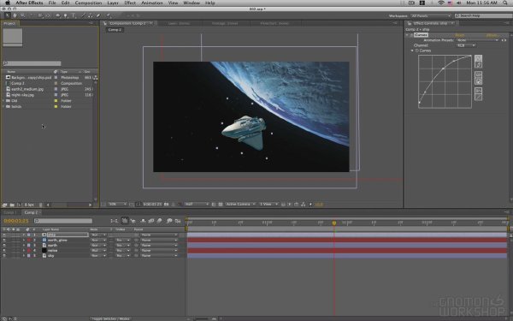Open the Animation menu
Viewport: 513px width, 321px height.
(x=152, y=3)
